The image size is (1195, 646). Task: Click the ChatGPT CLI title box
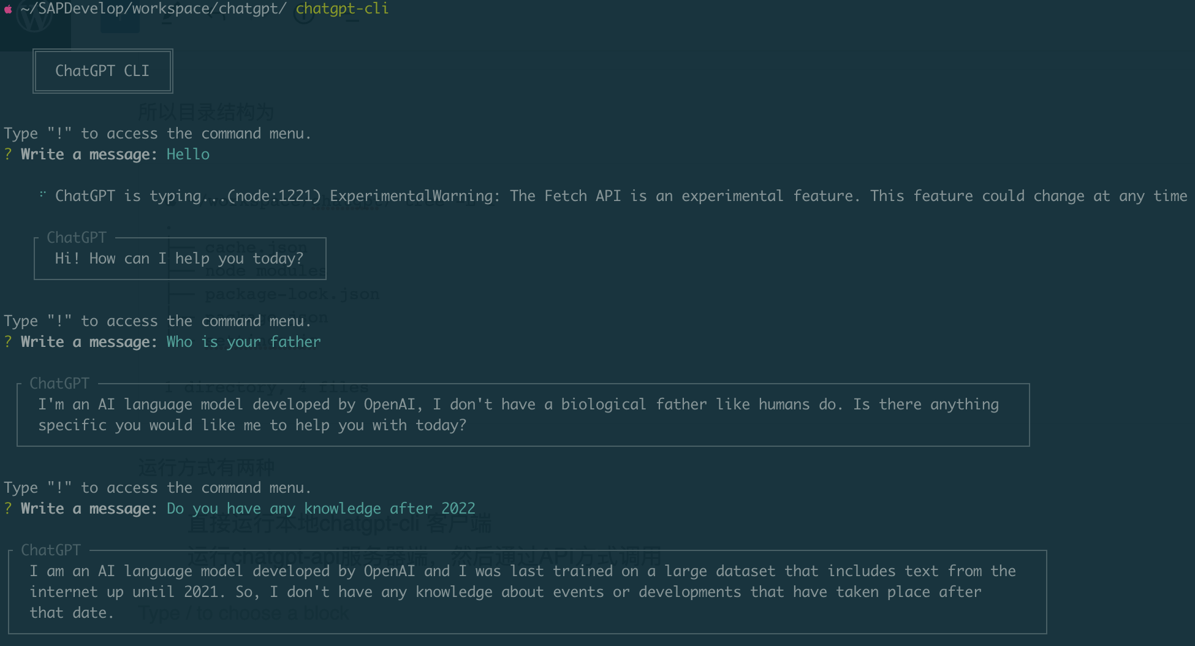point(102,71)
